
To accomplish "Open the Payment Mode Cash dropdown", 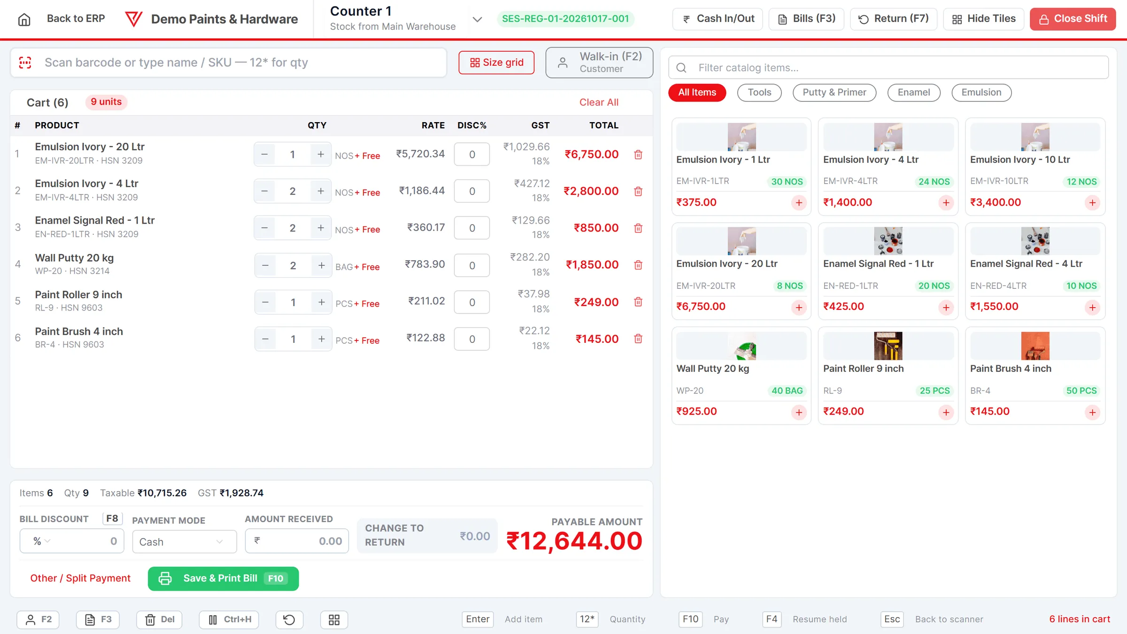I will click(185, 541).
